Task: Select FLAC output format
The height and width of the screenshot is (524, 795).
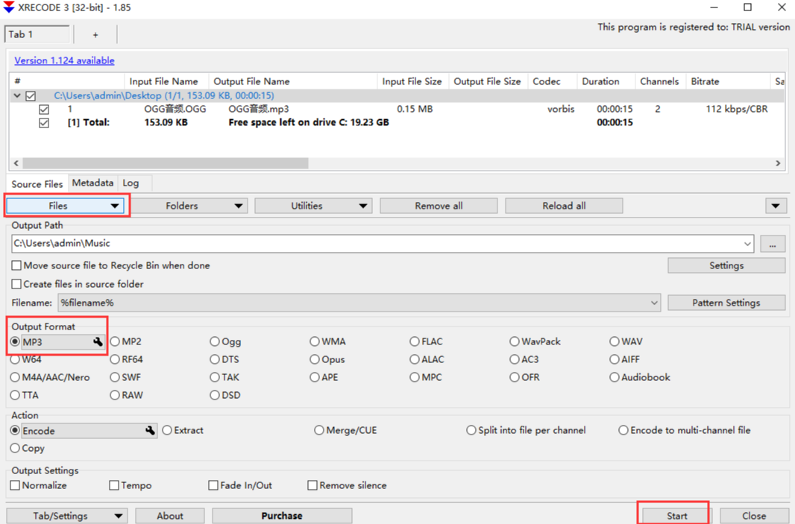Action: pos(415,341)
